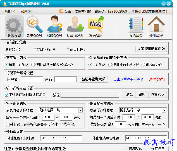The height and width of the screenshot is (151, 177).
Task: Click the 设置使用的营销QQ button
Action: pos(151,49)
